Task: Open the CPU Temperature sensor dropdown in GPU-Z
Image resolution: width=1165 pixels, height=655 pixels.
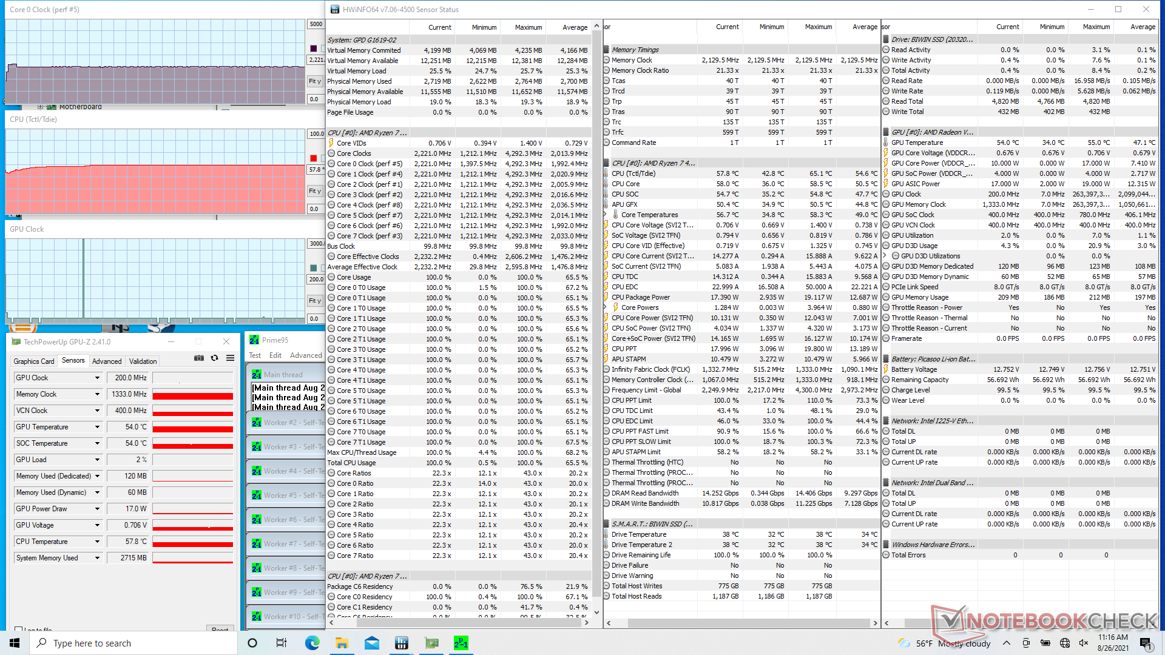Action: [97, 542]
